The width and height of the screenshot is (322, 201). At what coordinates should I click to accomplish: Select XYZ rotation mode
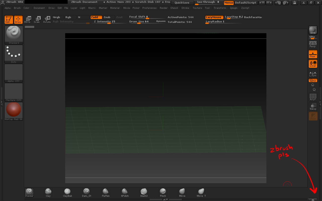pyautogui.click(x=313, y=80)
